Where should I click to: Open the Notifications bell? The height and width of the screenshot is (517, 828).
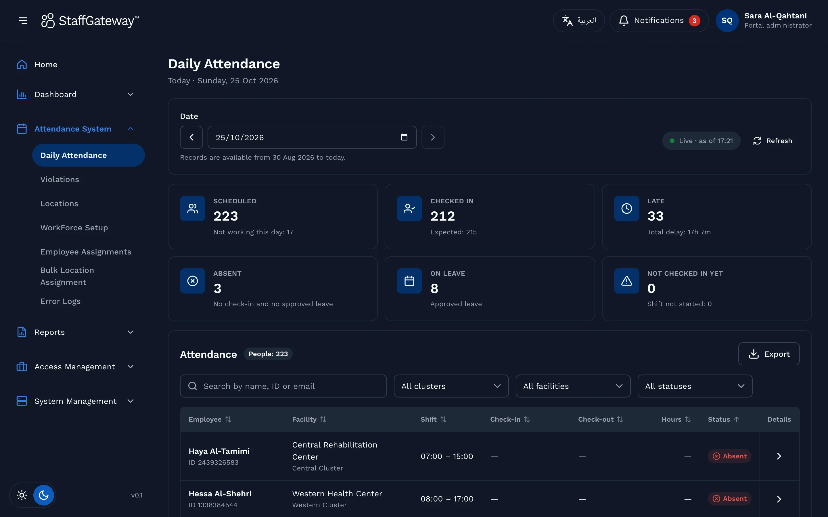[659, 20]
